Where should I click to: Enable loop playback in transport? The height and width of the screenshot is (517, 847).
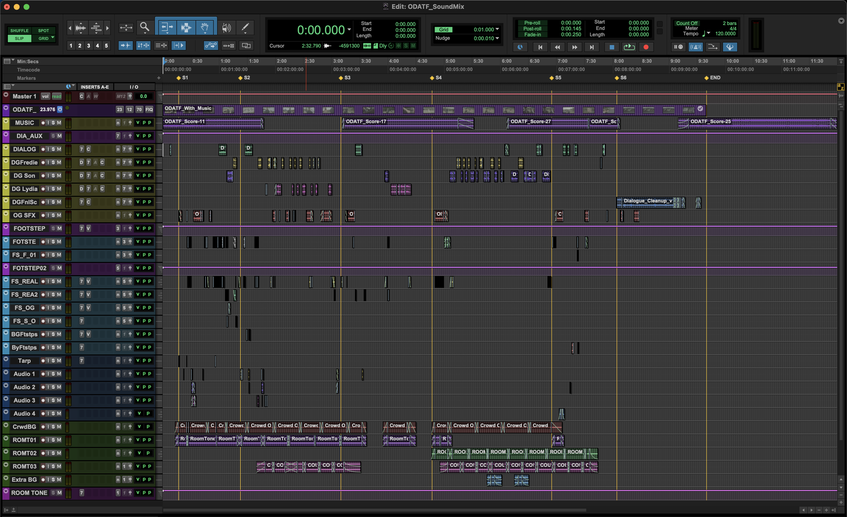(x=629, y=47)
